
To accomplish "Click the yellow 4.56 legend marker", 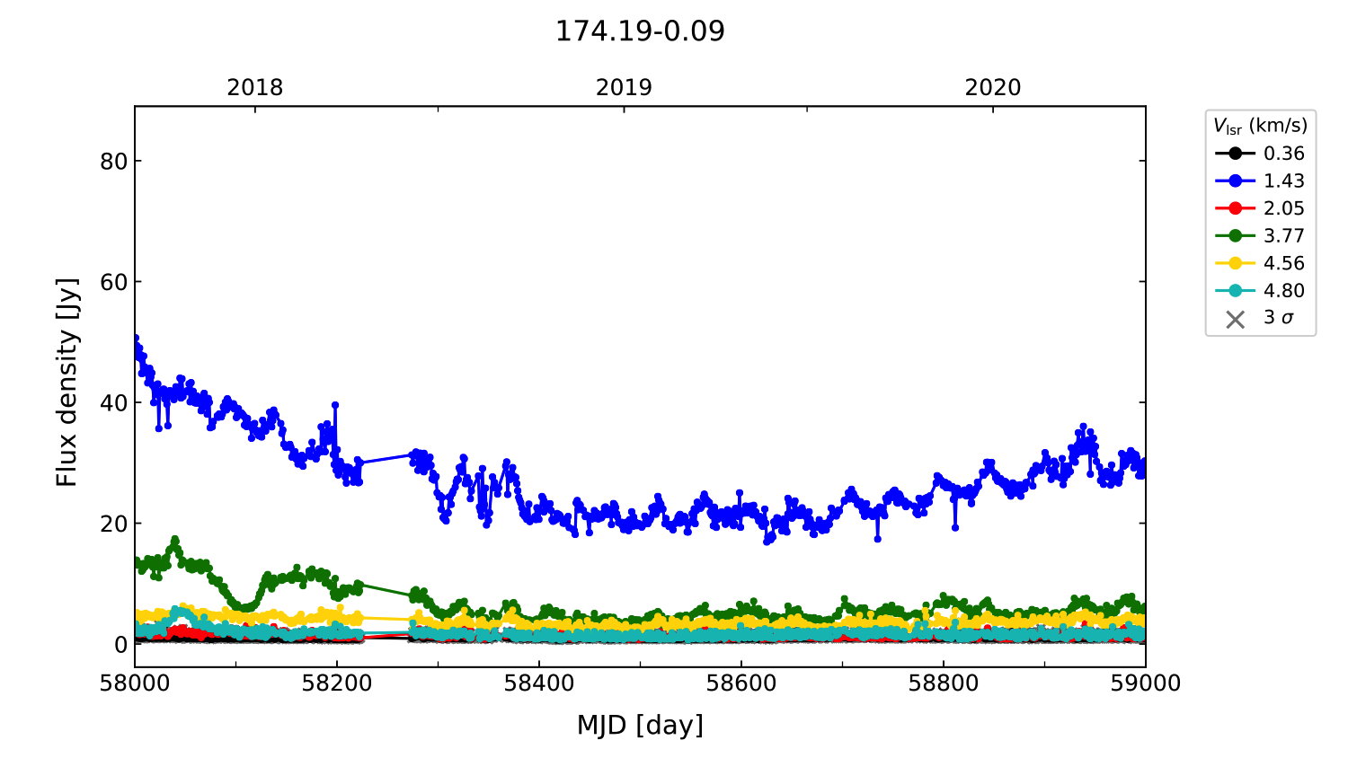I will pos(1236,263).
